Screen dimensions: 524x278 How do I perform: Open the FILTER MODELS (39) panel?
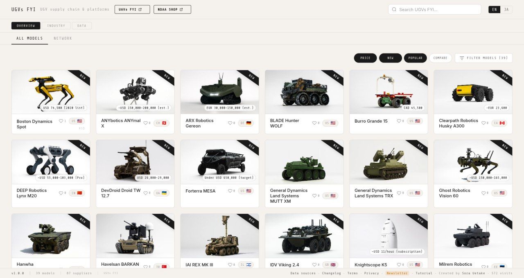tap(483, 58)
